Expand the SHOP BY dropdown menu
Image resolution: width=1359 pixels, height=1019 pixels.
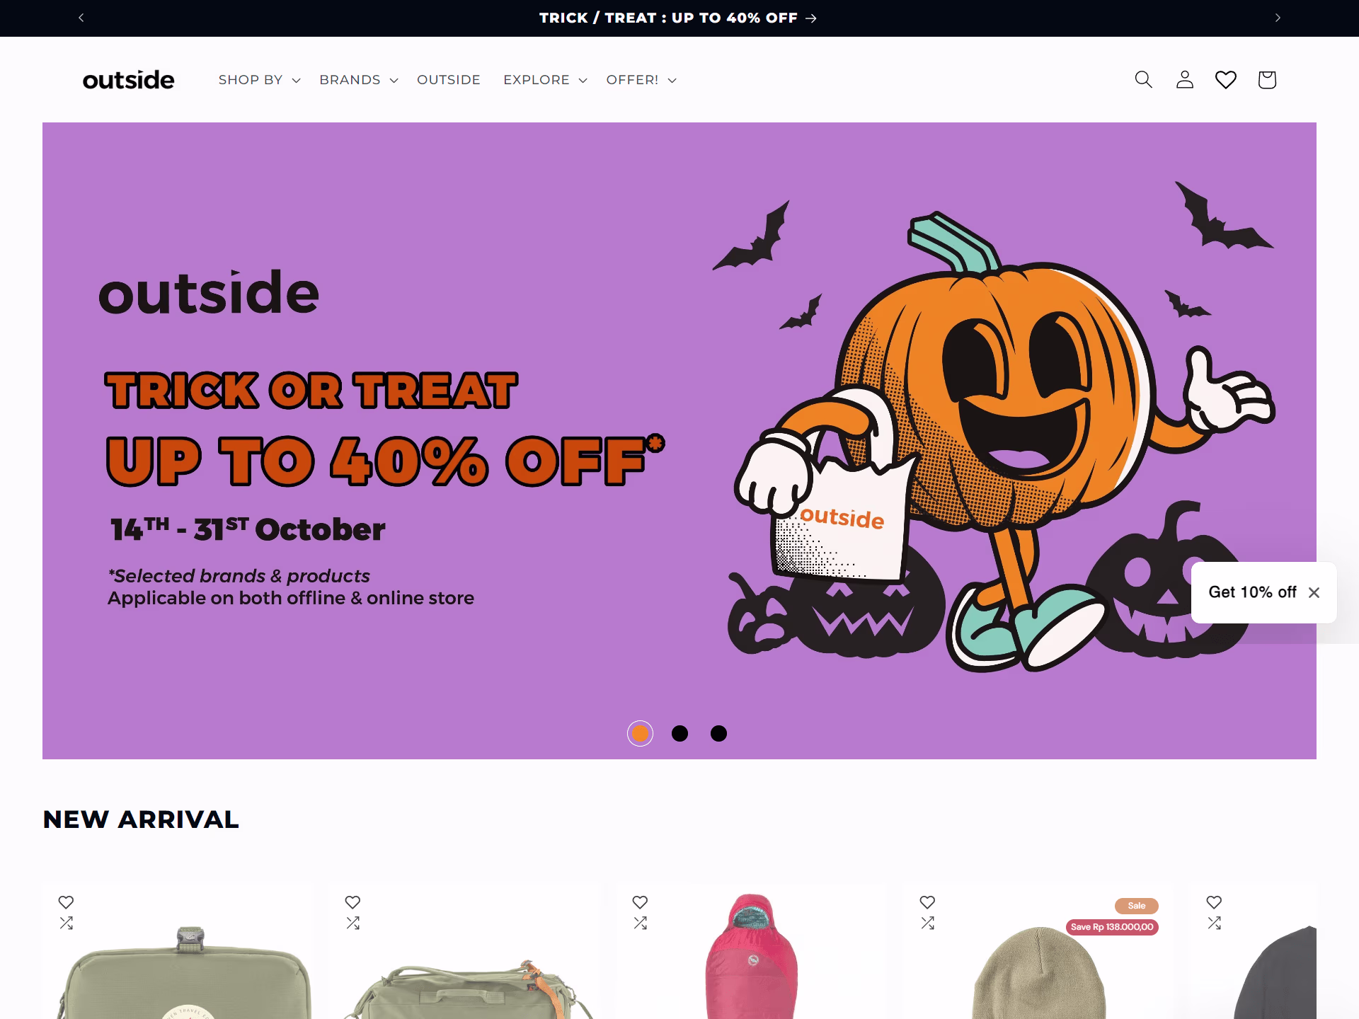(259, 80)
